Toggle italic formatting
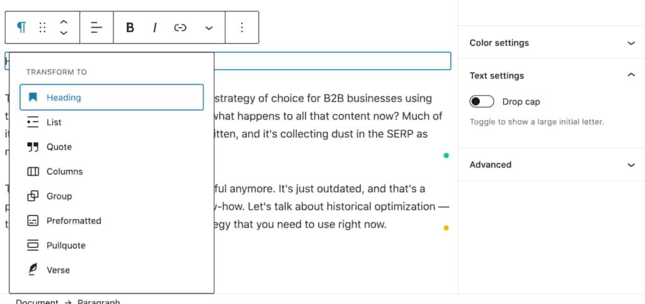Viewport: 645px width, 304px height. (154, 27)
